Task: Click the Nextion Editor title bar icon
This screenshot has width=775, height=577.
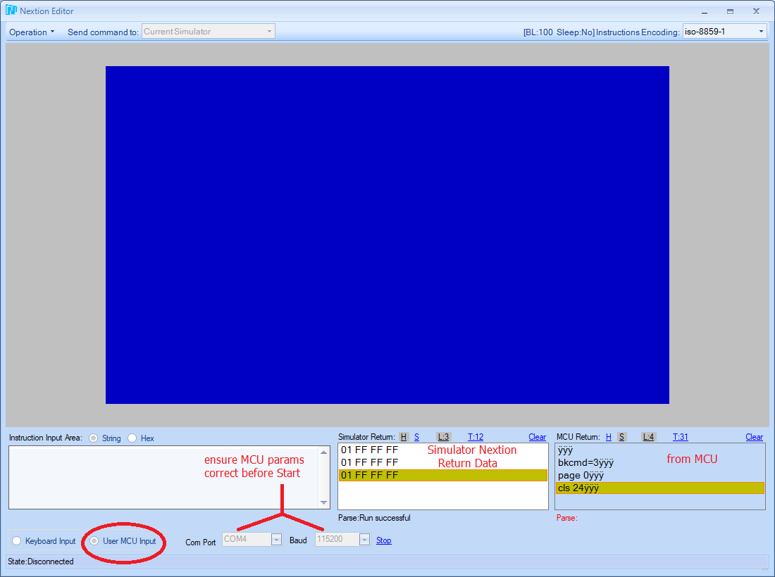Action: coord(11,11)
